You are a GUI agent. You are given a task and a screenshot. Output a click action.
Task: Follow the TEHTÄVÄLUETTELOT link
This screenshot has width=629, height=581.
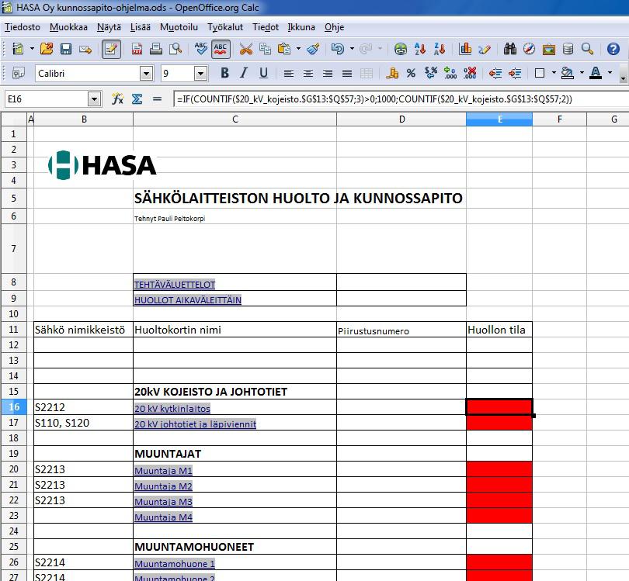tap(175, 285)
